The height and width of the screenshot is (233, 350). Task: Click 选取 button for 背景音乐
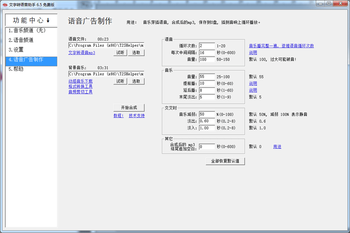tap(136, 81)
